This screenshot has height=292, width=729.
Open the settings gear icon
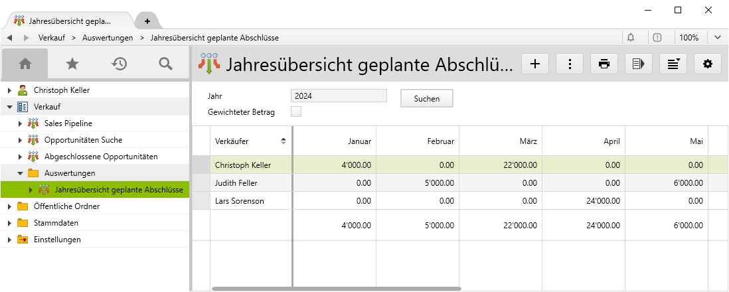(x=708, y=64)
